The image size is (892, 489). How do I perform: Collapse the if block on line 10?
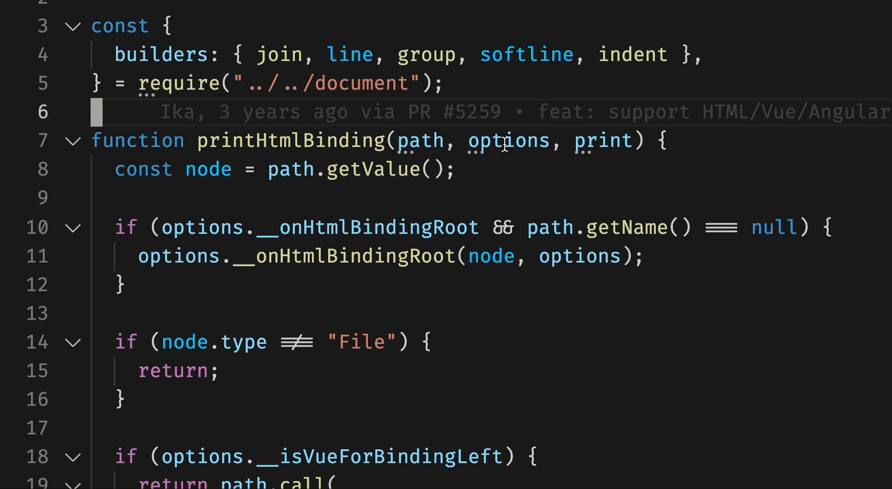[73, 228]
